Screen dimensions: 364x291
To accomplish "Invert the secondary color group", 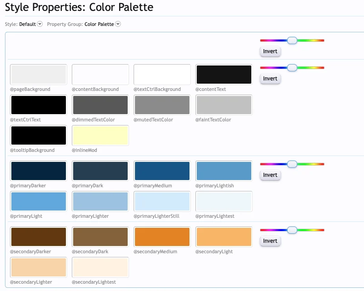I will [x=270, y=241].
